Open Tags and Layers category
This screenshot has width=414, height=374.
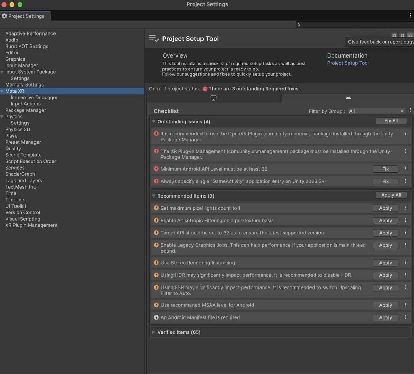(x=23, y=181)
